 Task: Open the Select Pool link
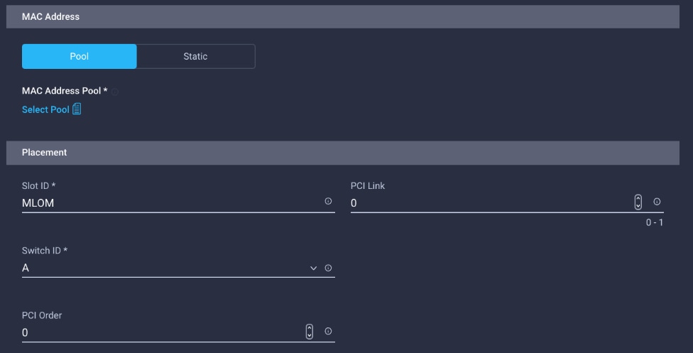(x=45, y=109)
